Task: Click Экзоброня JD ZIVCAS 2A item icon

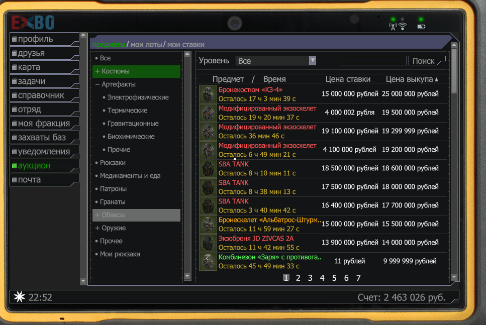Action: pos(208,243)
